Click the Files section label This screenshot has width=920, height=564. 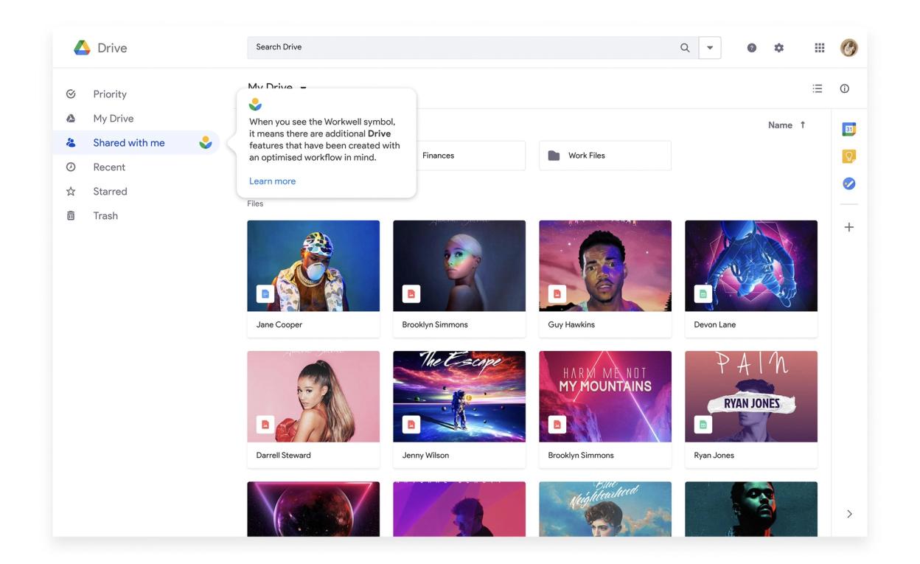tap(255, 203)
